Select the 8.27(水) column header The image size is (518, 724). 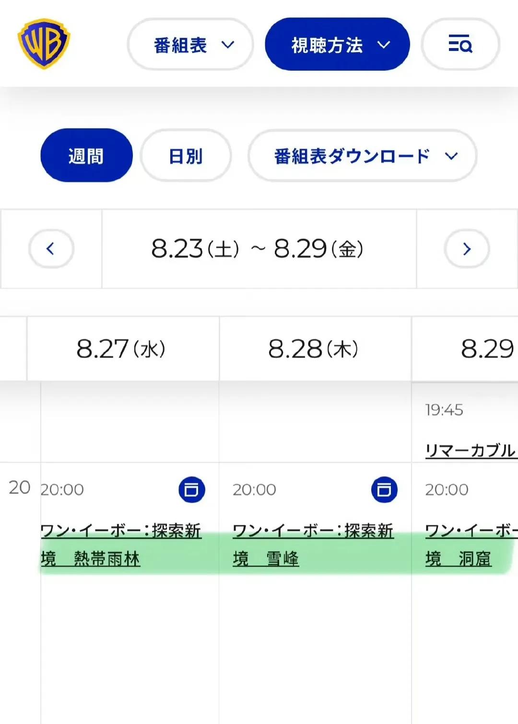click(123, 348)
